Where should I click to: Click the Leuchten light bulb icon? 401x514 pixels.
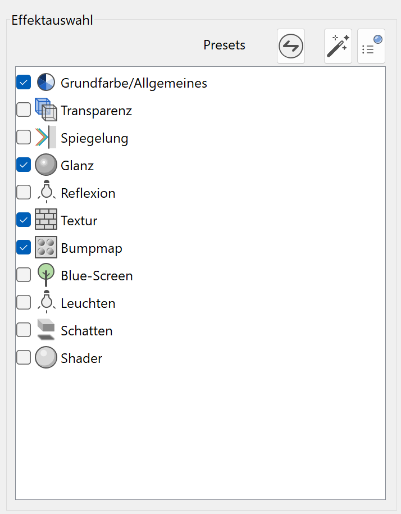[46, 302]
